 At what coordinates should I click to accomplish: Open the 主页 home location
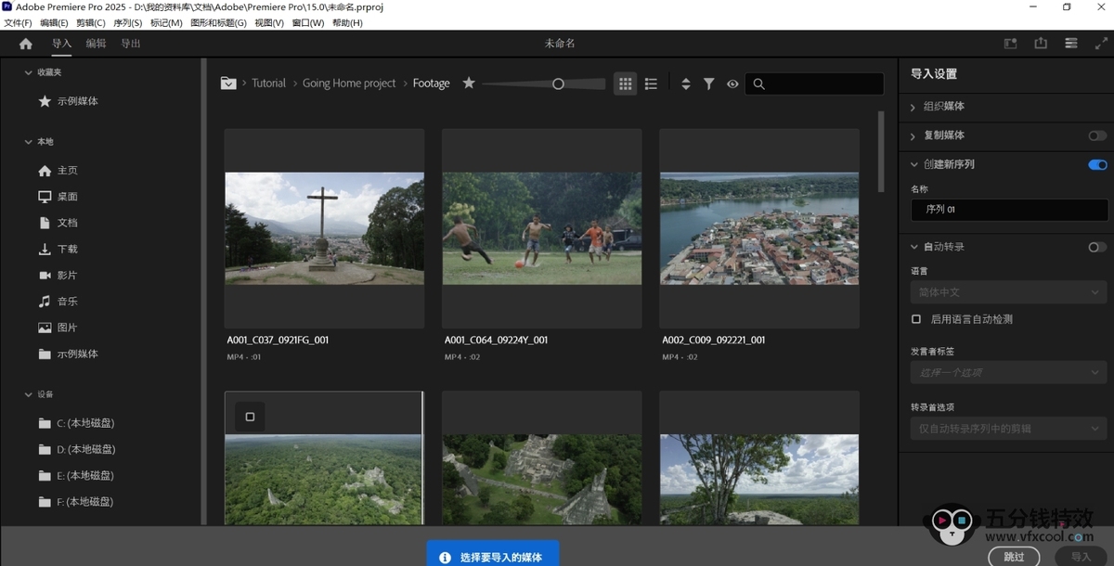tap(58, 171)
